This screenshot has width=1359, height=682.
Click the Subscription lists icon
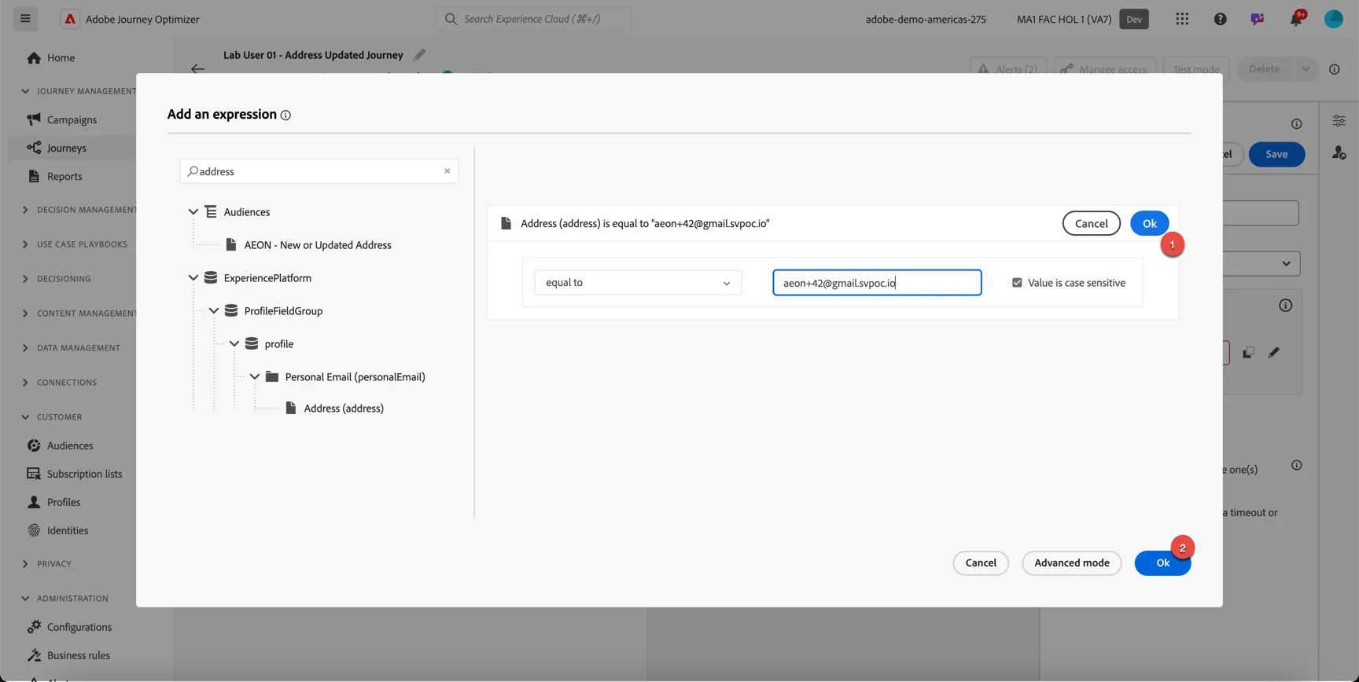(34, 474)
